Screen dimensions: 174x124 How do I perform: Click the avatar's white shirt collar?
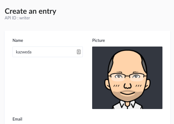pos(127,105)
